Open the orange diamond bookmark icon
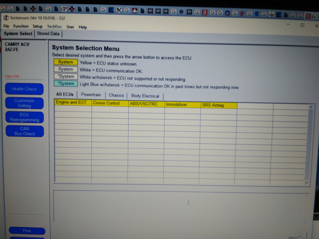The image size is (319, 239). (271, 15)
